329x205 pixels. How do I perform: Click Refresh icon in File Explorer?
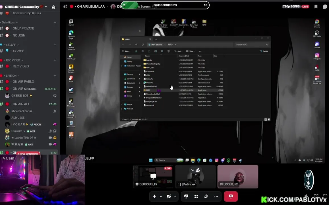(x=142, y=44)
